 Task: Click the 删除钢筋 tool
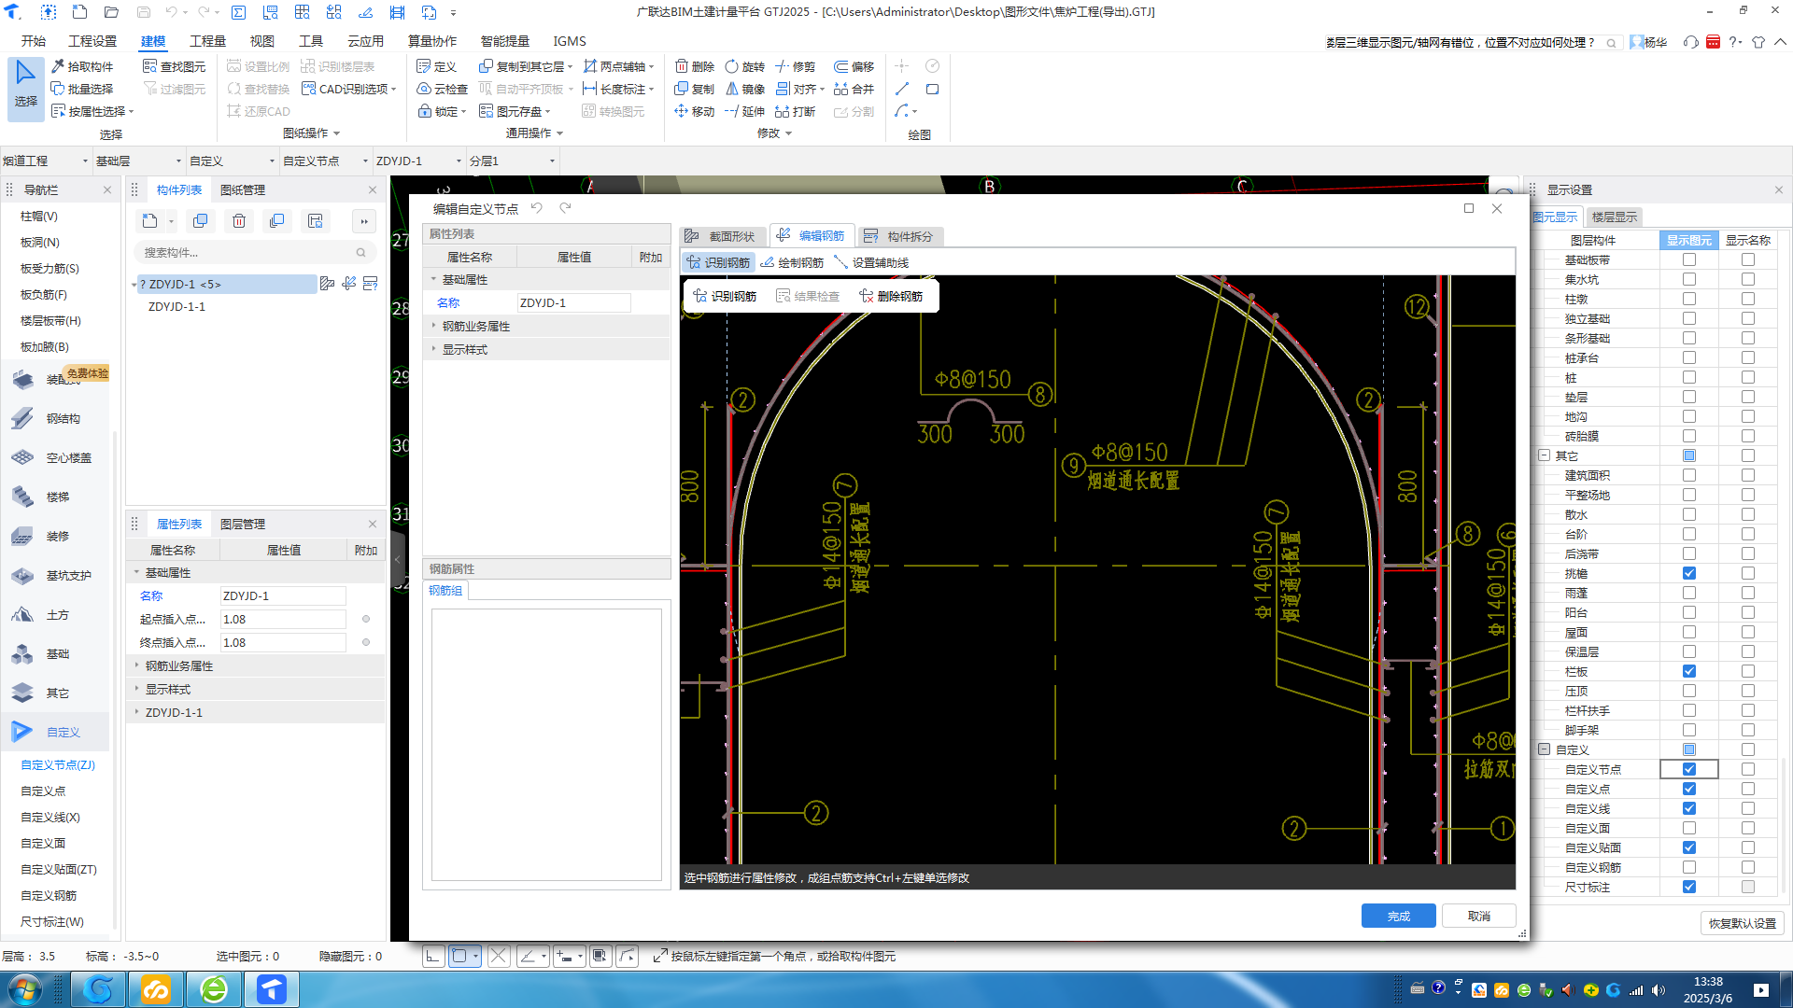(891, 296)
